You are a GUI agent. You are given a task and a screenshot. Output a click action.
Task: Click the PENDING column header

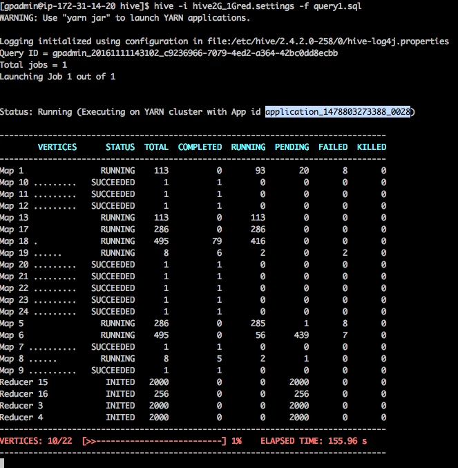(292, 147)
